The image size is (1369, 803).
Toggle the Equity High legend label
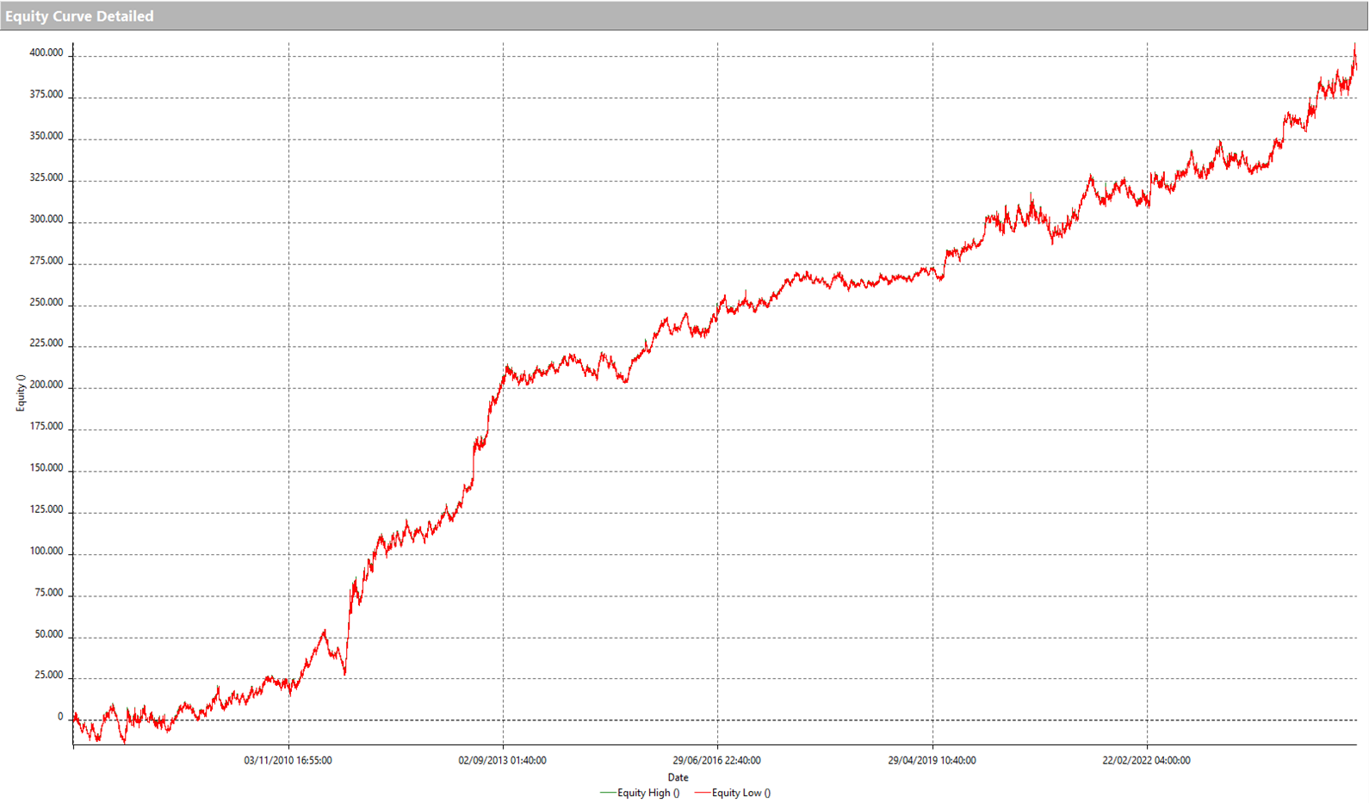(647, 793)
